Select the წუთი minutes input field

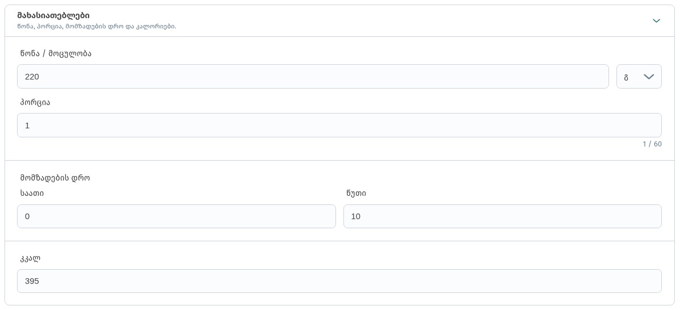point(502,216)
